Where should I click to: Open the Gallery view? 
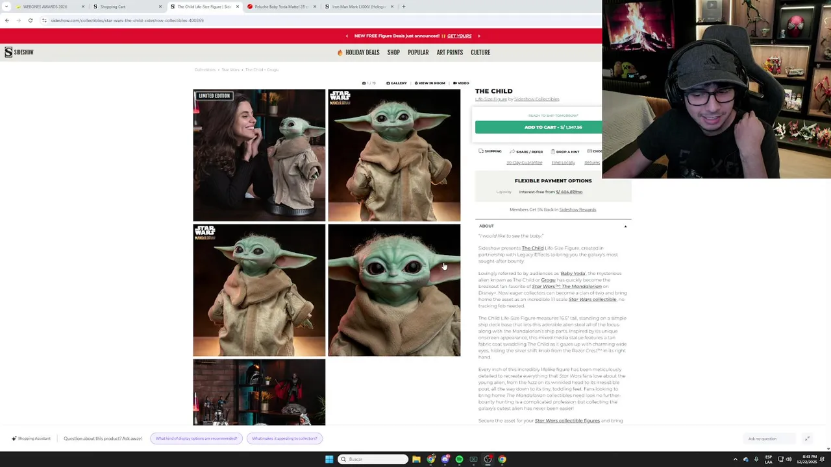[397, 83]
